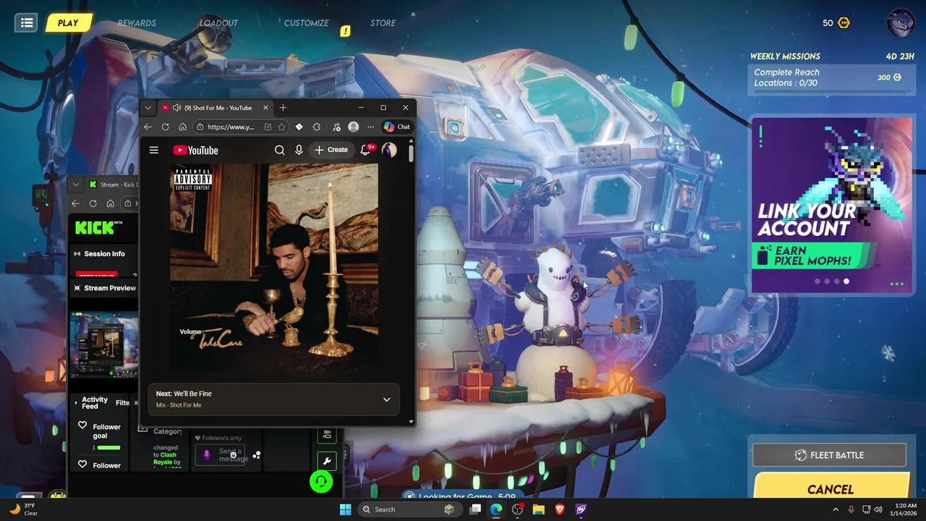Click the hexagon currency icon
This screenshot has width=926, height=521.
coord(844,23)
